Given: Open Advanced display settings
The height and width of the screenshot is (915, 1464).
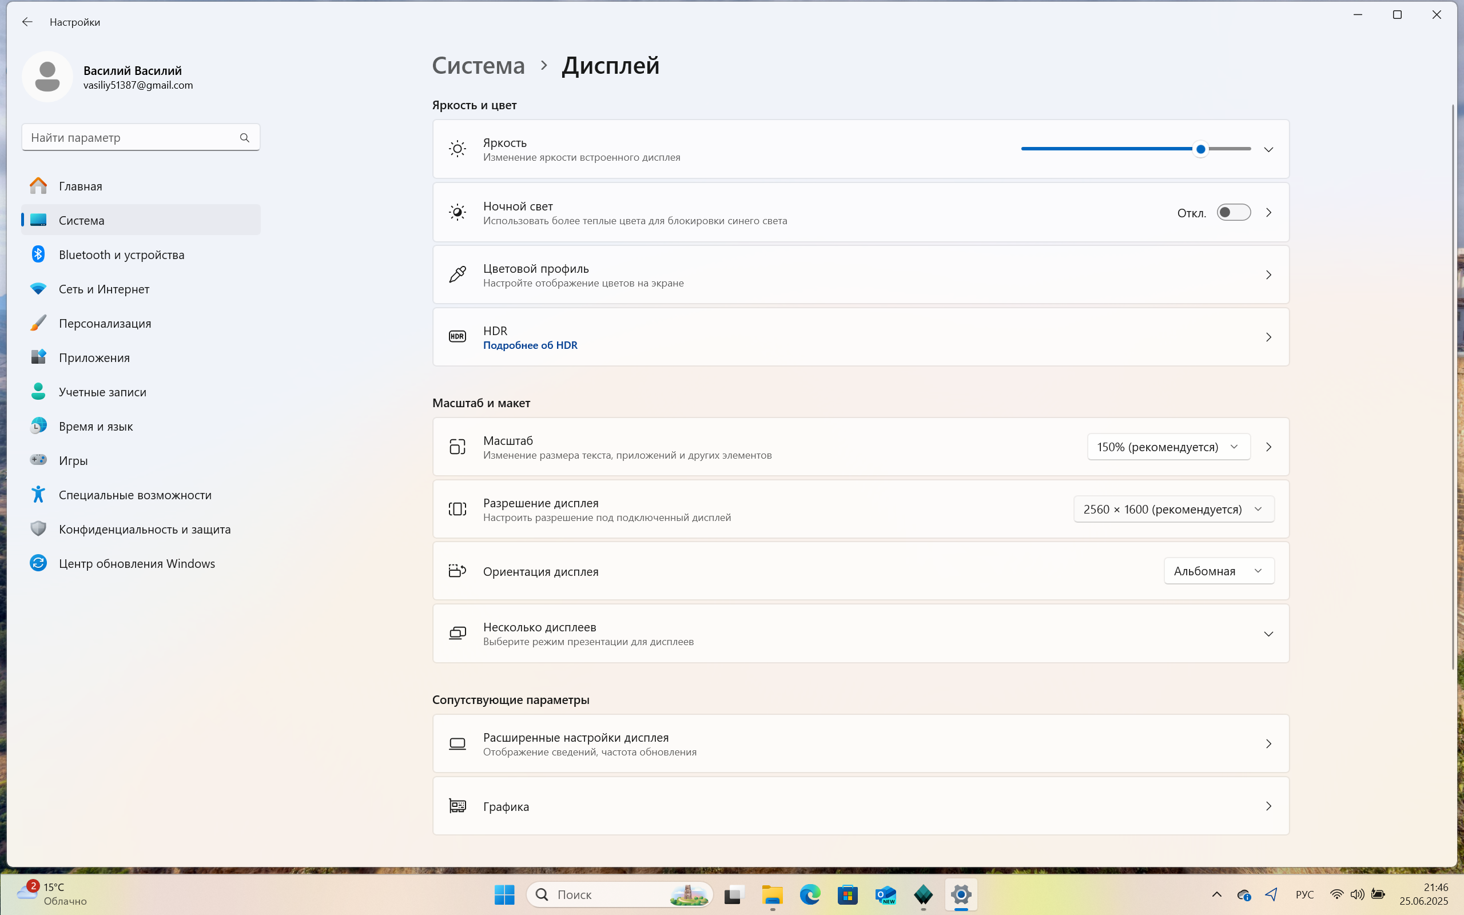Looking at the screenshot, I should (x=860, y=744).
